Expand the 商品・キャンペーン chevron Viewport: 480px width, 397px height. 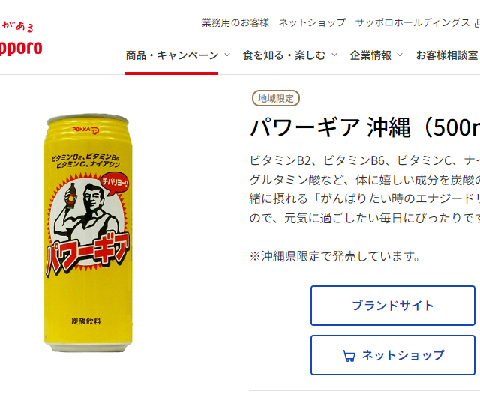[x=227, y=55]
